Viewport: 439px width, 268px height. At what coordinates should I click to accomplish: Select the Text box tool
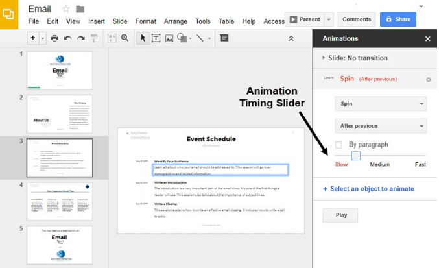coord(156,38)
